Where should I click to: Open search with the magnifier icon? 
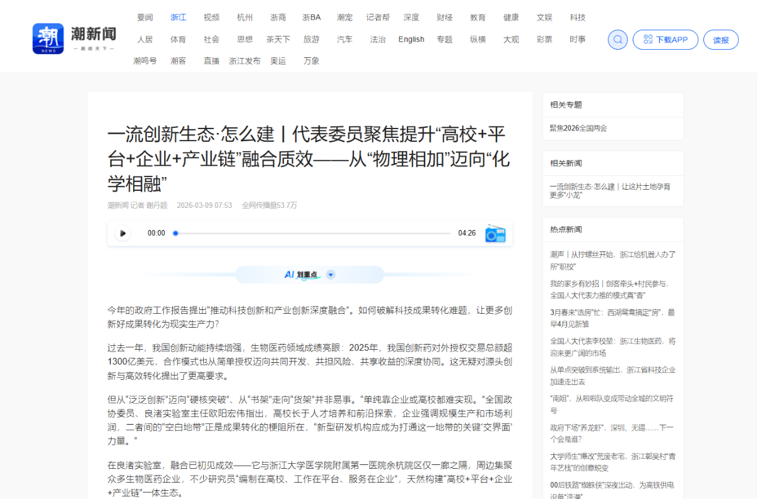pyautogui.click(x=618, y=40)
